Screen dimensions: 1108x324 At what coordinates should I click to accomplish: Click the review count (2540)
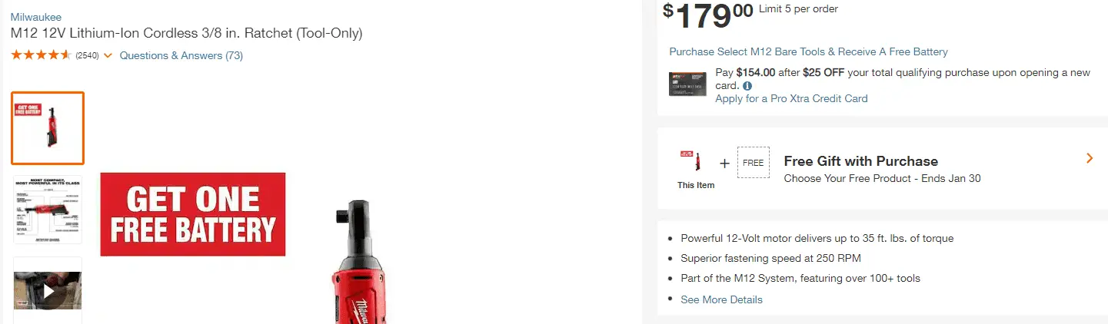87,55
